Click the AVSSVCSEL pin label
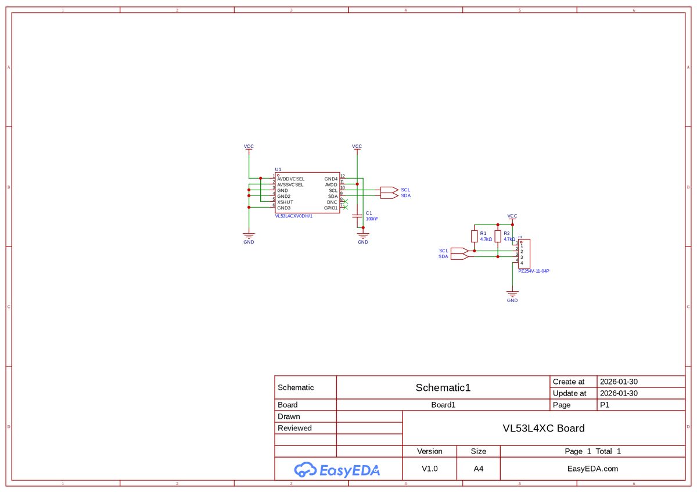This screenshot has height=493, width=697. coord(290,184)
